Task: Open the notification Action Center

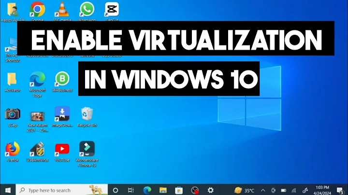Action: tap(340, 190)
